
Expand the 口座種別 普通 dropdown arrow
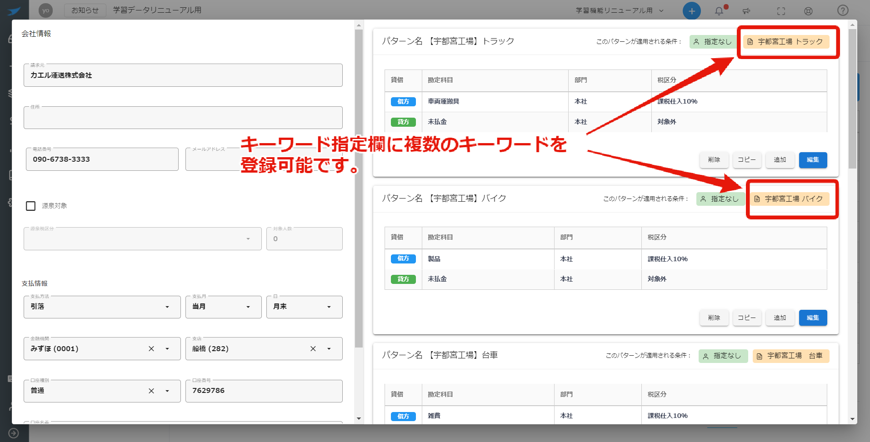click(167, 391)
